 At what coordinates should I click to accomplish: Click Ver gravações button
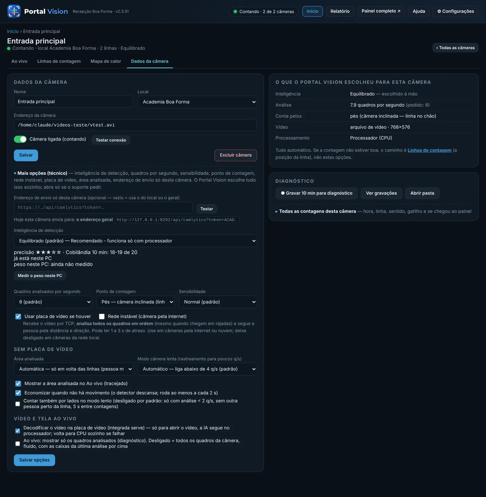[381, 193]
